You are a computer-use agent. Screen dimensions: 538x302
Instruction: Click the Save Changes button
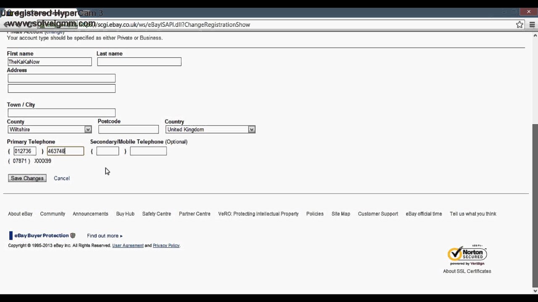click(x=27, y=178)
